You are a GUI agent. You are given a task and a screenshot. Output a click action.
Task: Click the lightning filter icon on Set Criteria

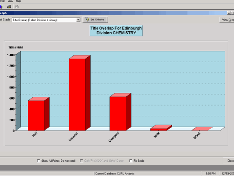click(x=87, y=20)
